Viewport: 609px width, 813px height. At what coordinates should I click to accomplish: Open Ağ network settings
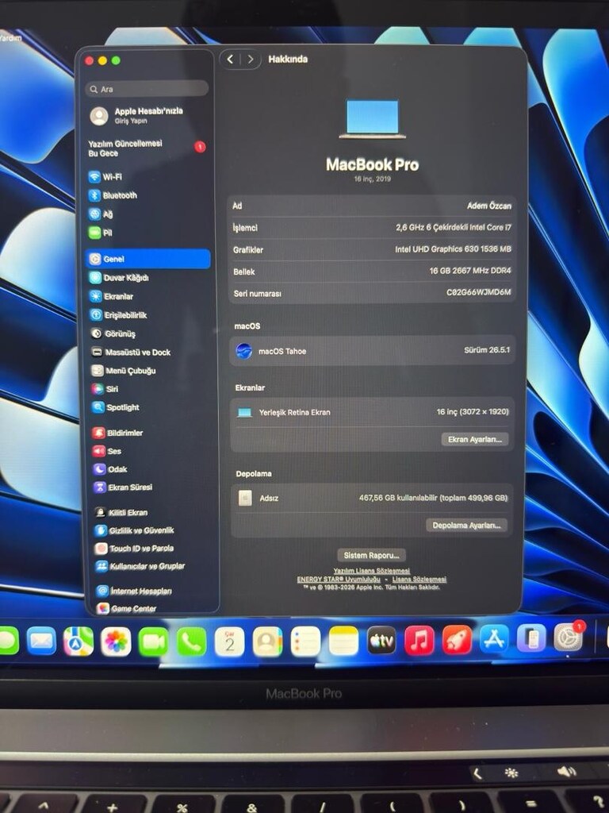click(101, 214)
